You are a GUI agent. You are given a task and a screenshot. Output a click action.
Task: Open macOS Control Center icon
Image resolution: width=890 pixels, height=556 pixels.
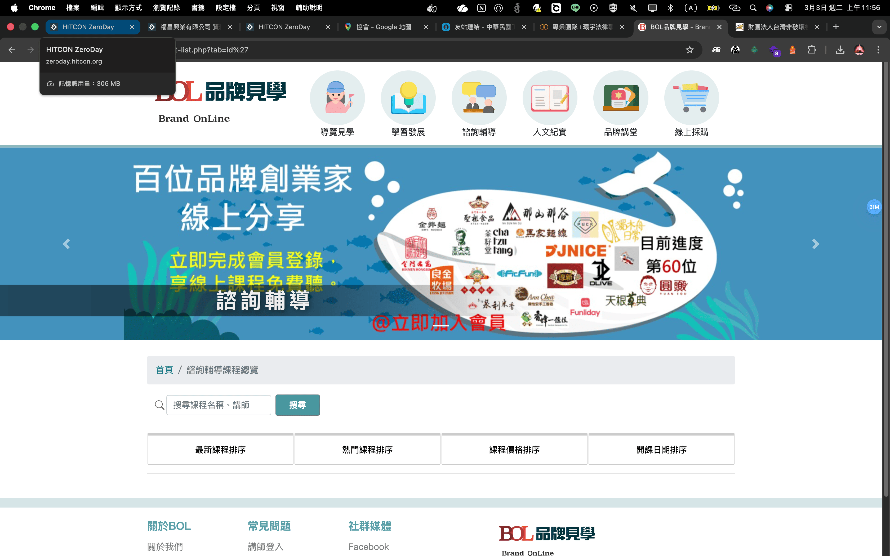coord(789,8)
